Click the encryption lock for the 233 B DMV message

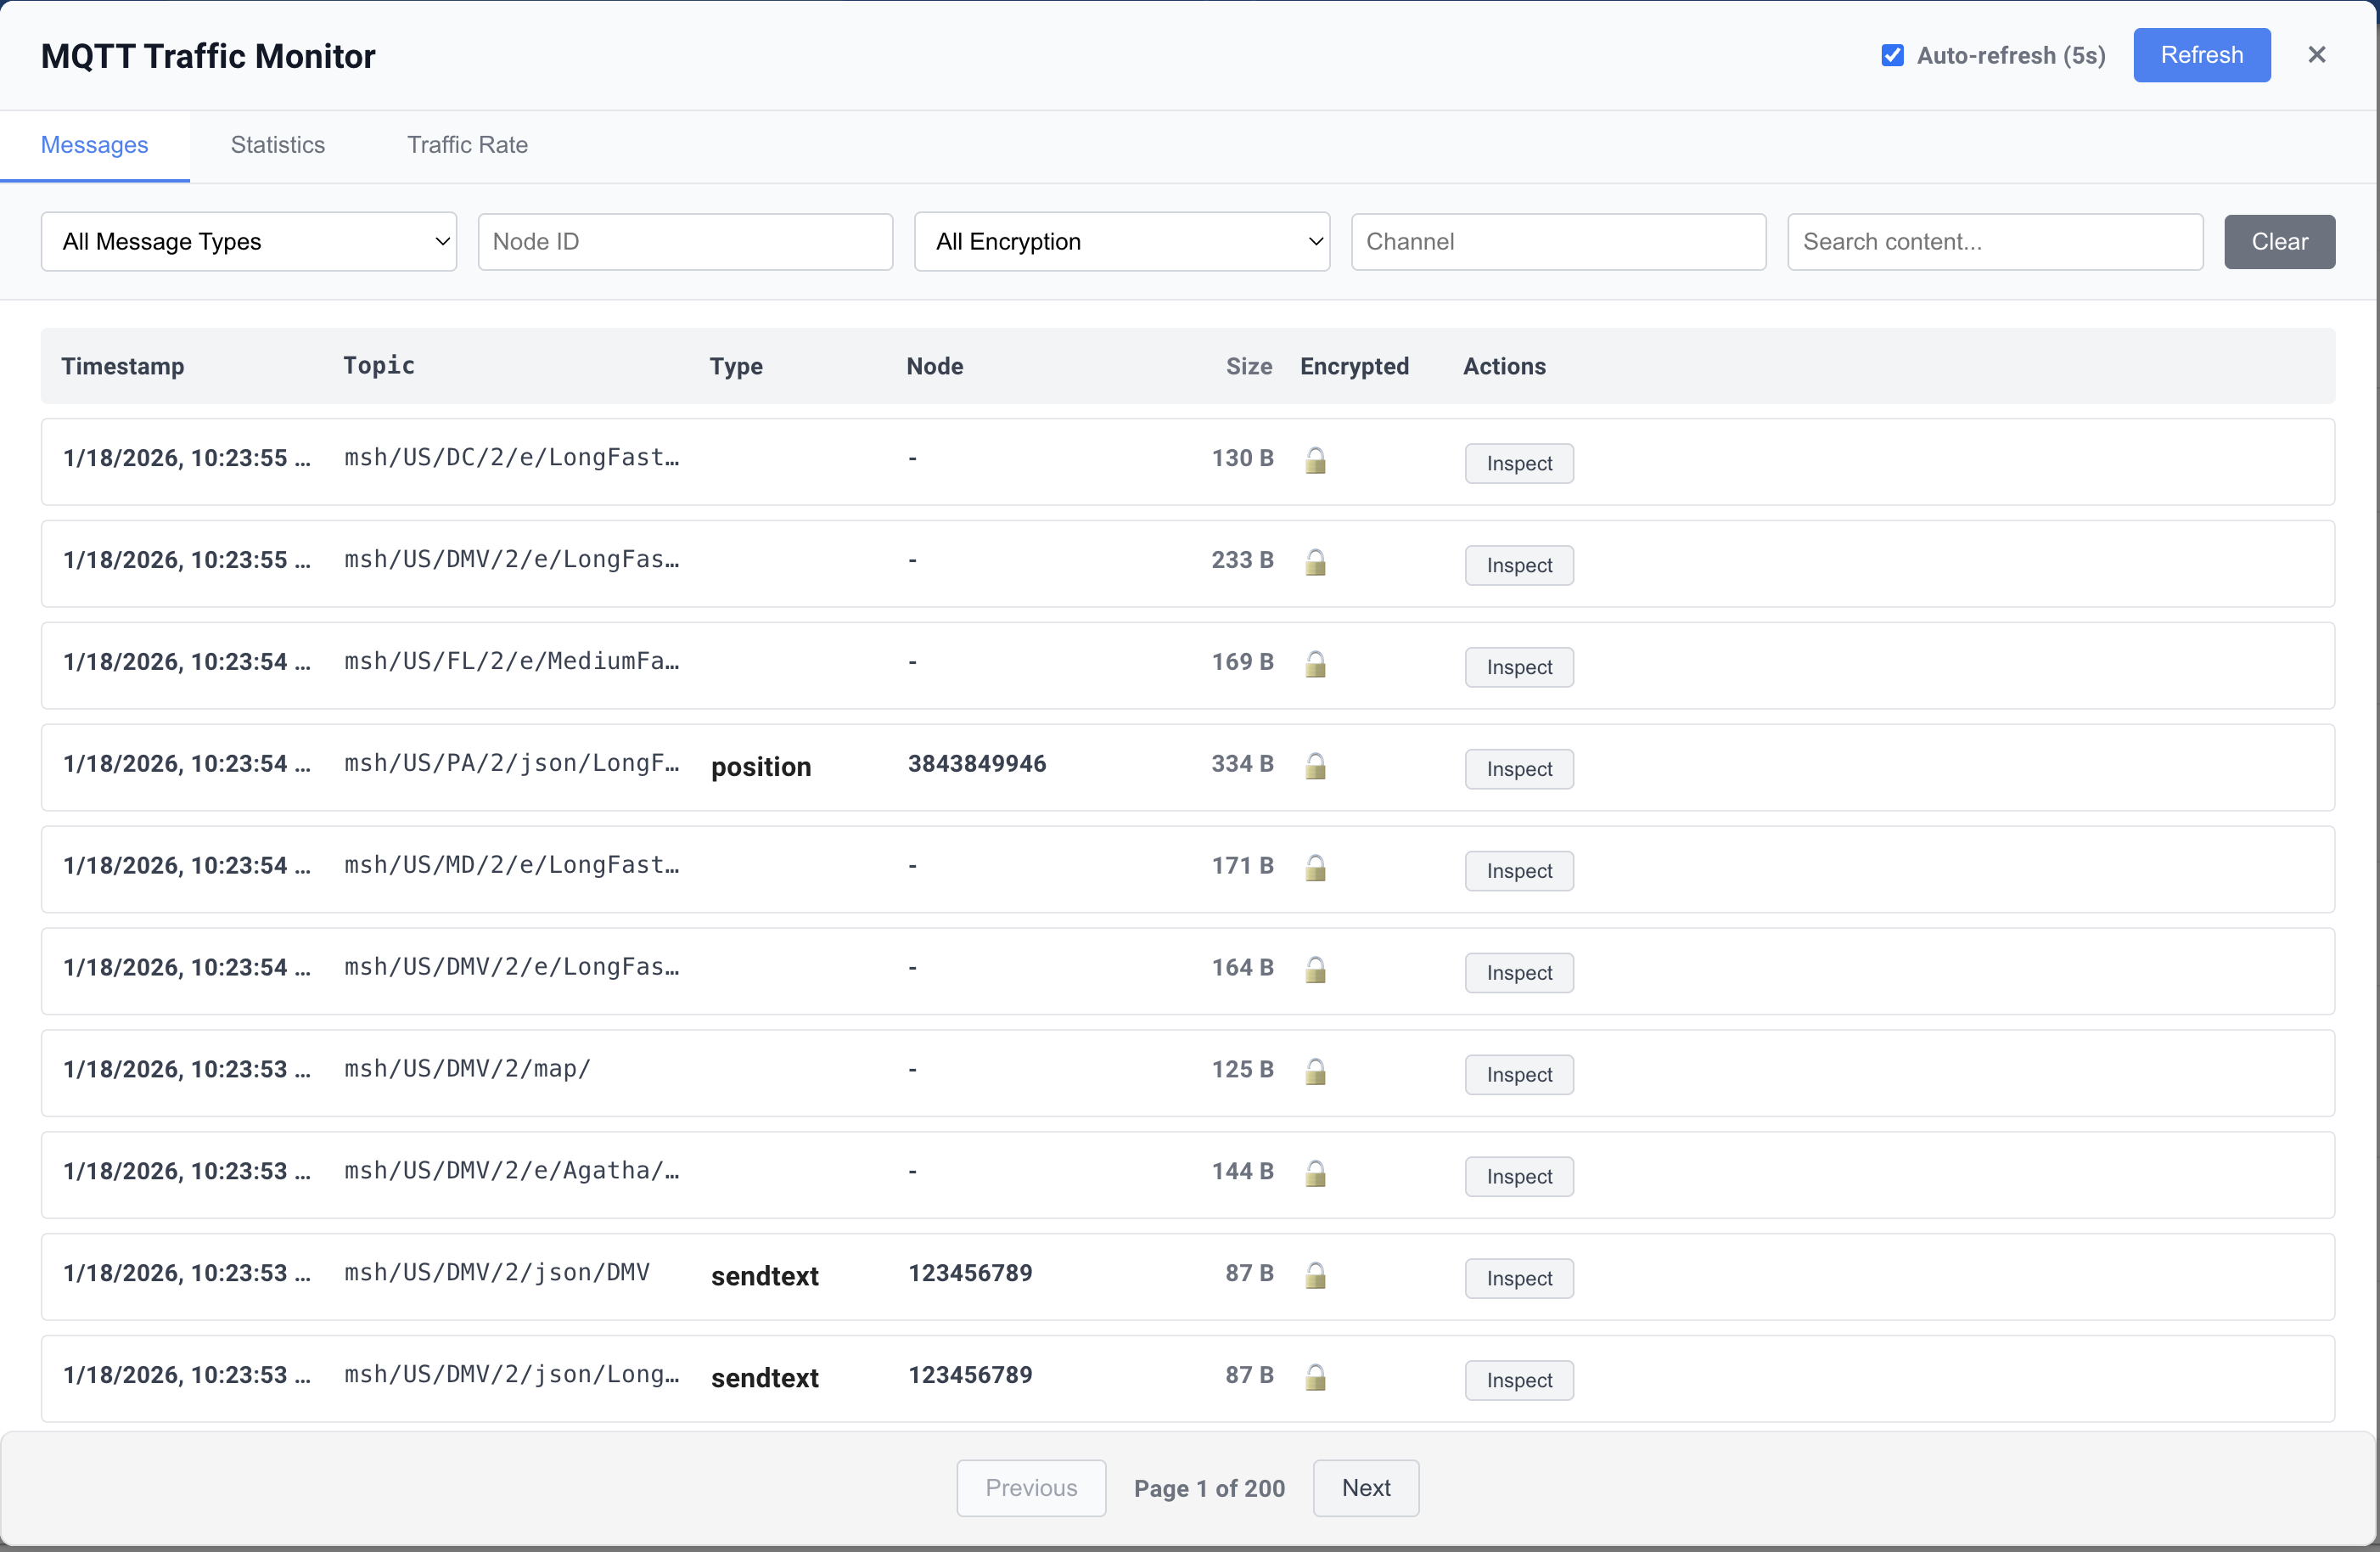pos(1316,563)
